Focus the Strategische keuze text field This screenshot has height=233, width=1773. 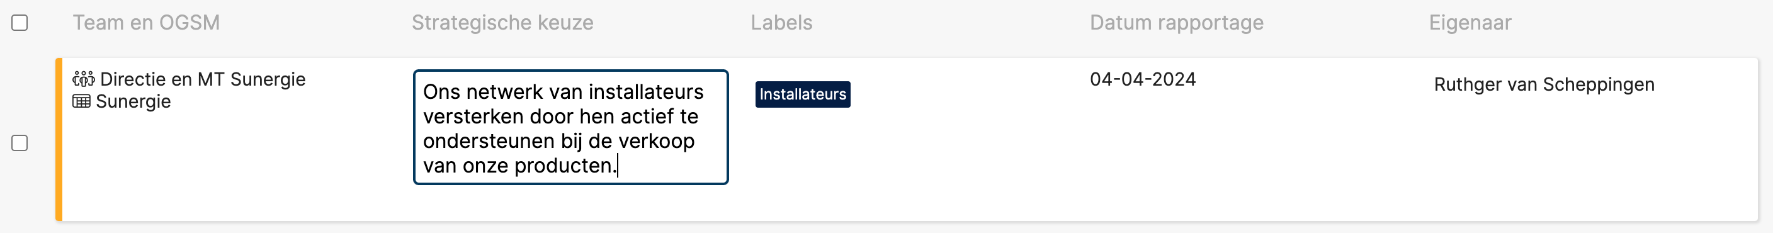click(570, 127)
